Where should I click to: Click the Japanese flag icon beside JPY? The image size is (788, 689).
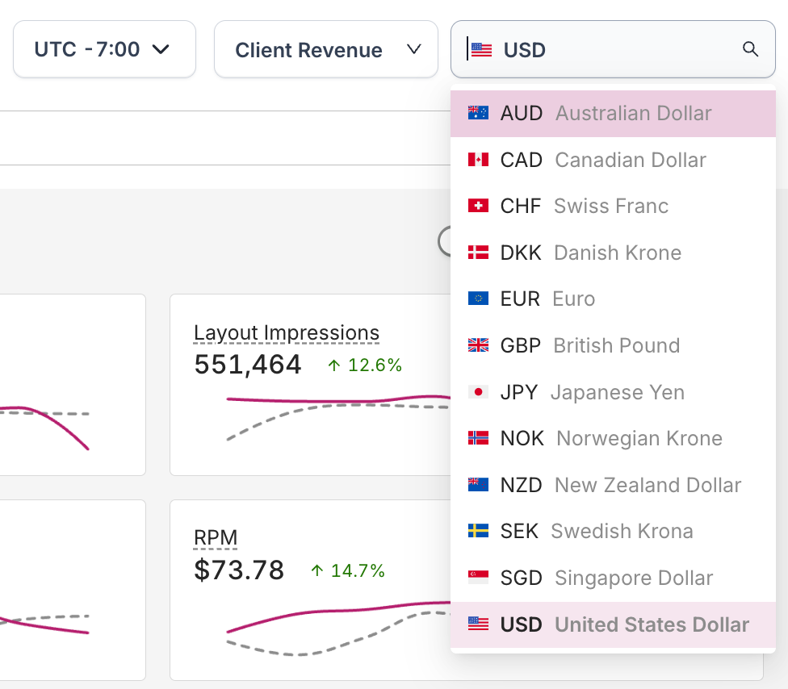(x=477, y=391)
